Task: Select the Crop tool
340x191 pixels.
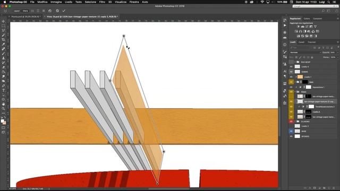Action: pyautogui.click(x=3, y=40)
